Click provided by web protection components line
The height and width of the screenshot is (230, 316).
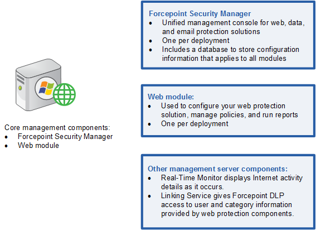tap(227, 214)
